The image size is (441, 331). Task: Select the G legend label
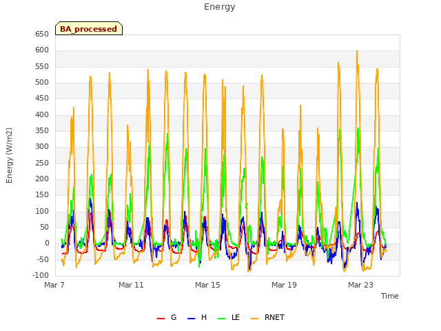point(174,317)
